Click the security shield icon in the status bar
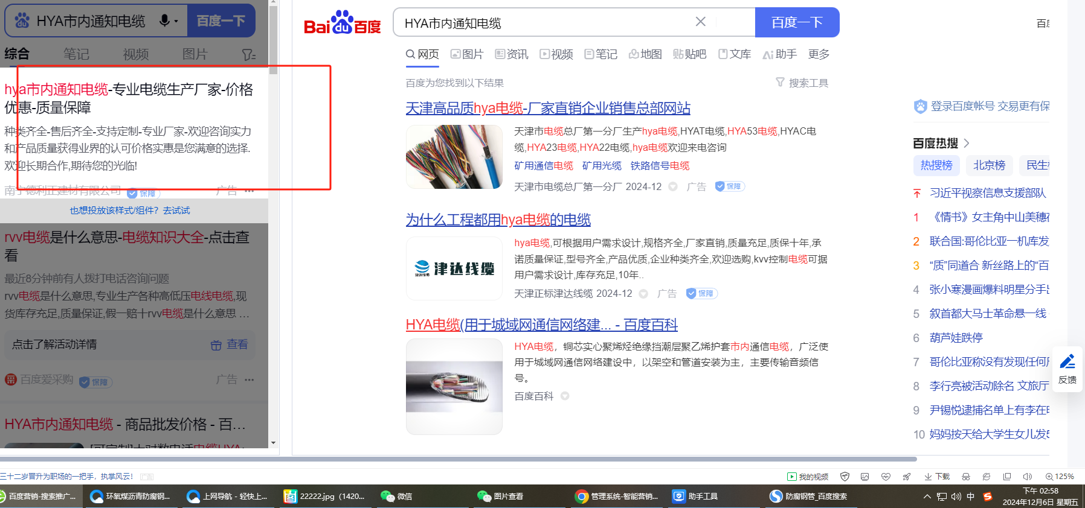 tap(845, 477)
